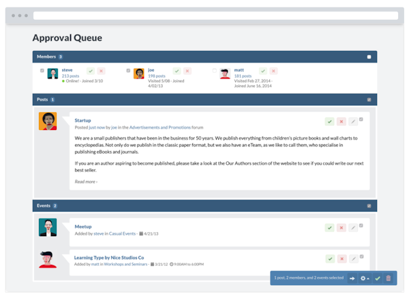
Task: Click the Members section header
Action: (x=204, y=56)
